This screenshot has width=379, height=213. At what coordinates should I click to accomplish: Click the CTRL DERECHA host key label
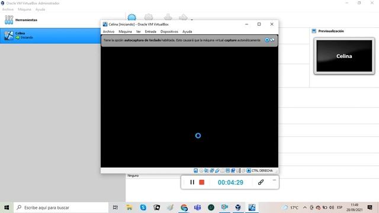[262, 170]
